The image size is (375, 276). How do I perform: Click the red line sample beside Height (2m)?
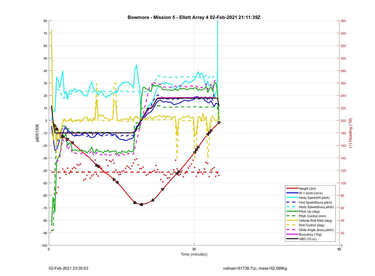[292, 188]
